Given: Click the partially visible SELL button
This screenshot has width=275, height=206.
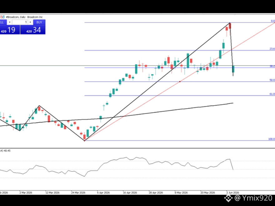Looking at the screenshot, I should (3, 22).
